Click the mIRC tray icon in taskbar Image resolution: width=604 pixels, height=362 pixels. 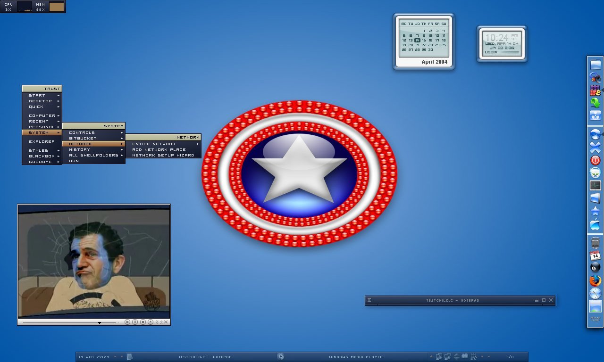pos(474,357)
